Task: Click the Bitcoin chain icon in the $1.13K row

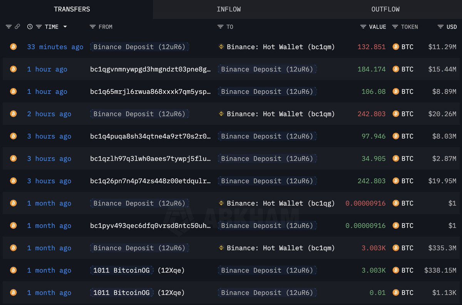Action: tap(13, 293)
